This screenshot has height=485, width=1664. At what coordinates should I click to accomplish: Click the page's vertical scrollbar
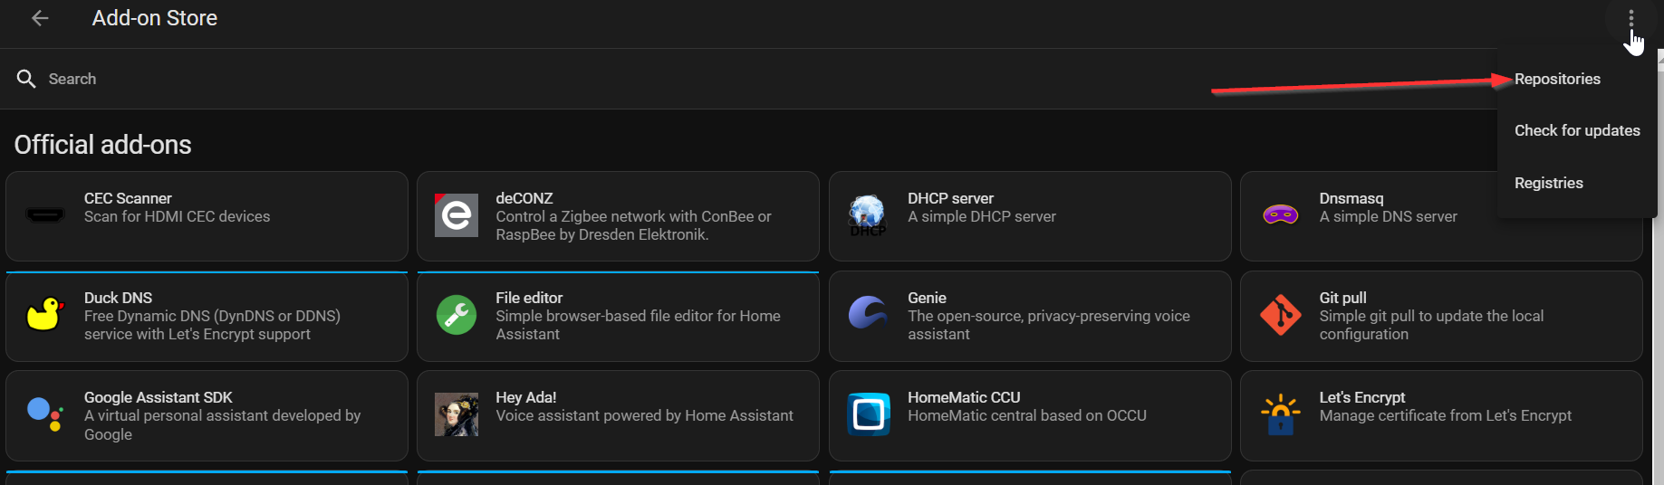coord(1659,271)
